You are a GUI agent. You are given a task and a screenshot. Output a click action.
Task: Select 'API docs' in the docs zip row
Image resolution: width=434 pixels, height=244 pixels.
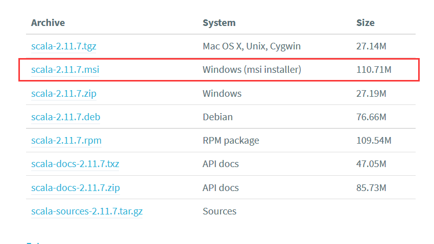pos(221,188)
